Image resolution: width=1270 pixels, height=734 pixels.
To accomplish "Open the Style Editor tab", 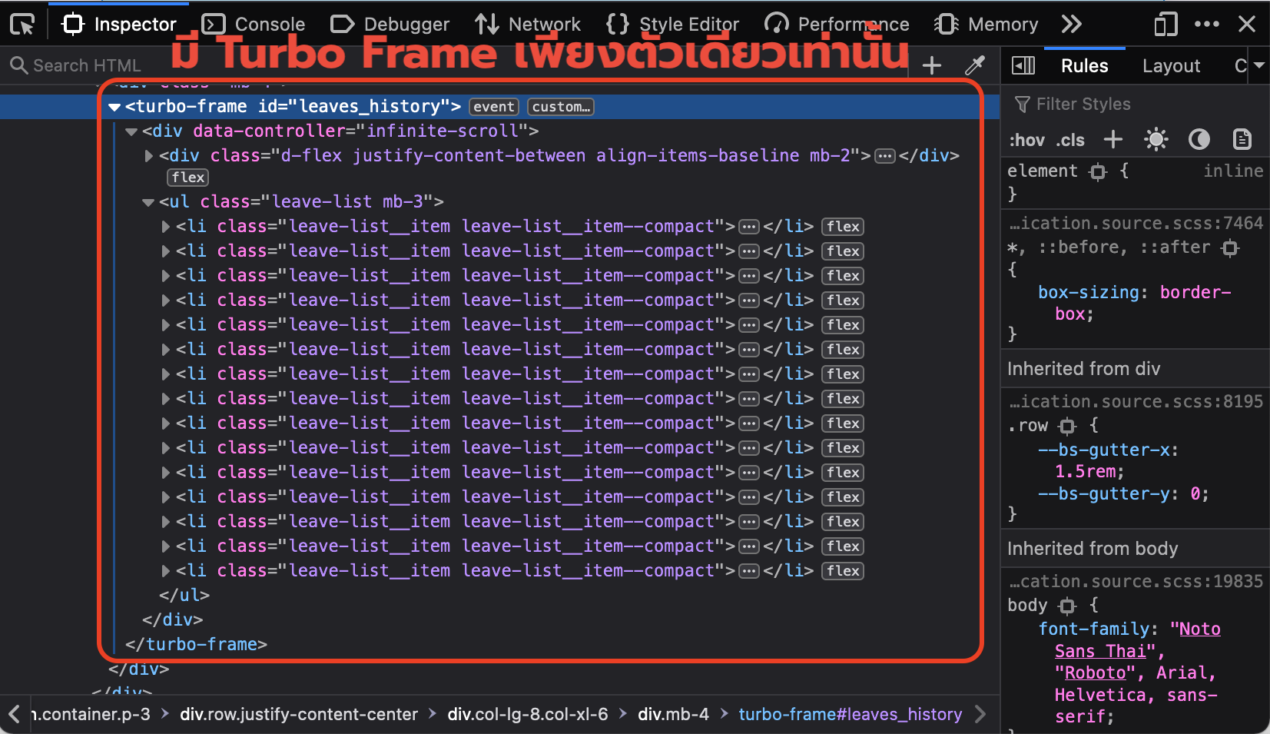I will 672,25.
